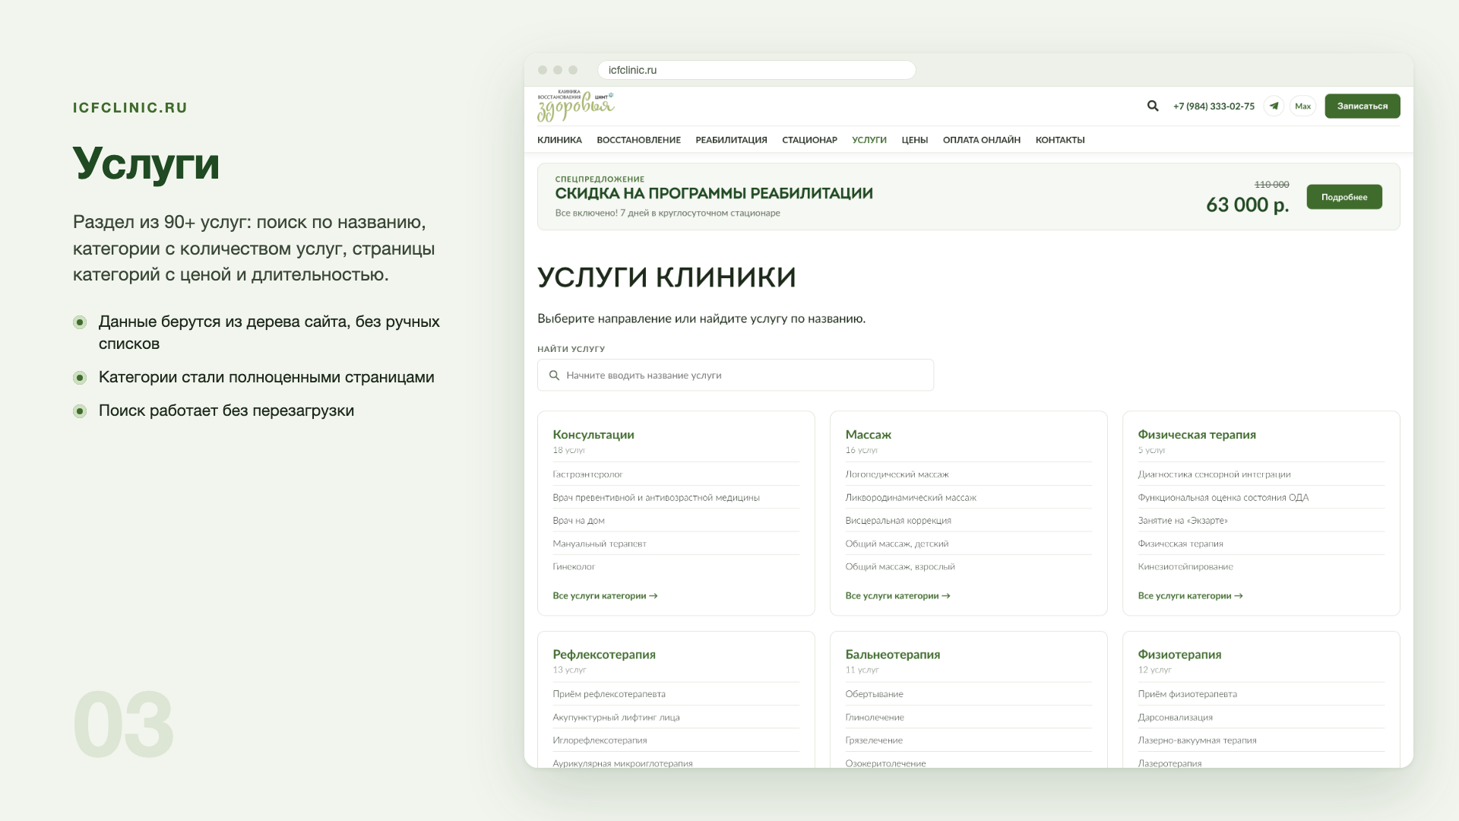
Task: Click the clinic logo «Здоровья»
Action: click(x=576, y=106)
